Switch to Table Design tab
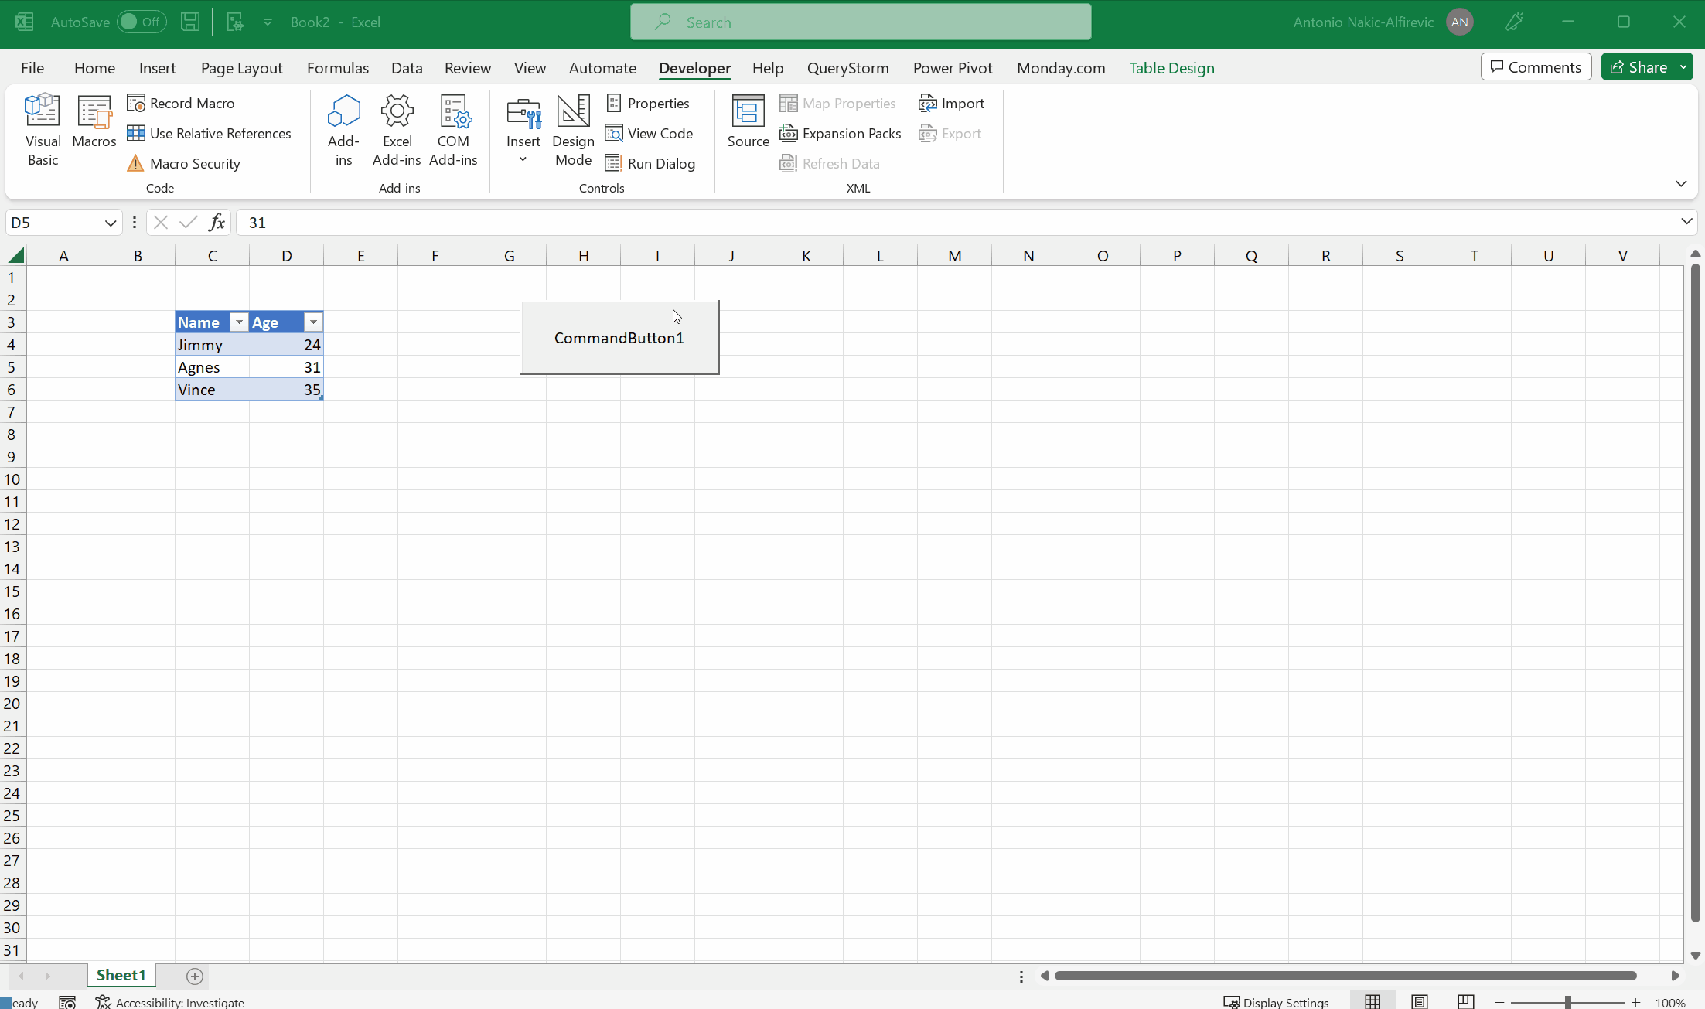Screen dimensions: 1705x1009 (1172, 67)
